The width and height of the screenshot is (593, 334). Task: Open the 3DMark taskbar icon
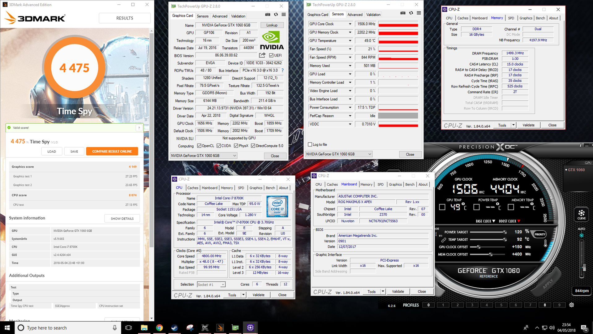pyautogui.click(x=220, y=328)
